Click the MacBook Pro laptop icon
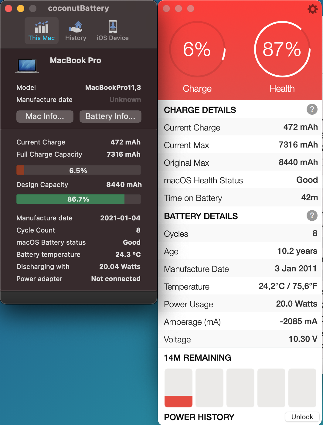 click(27, 66)
